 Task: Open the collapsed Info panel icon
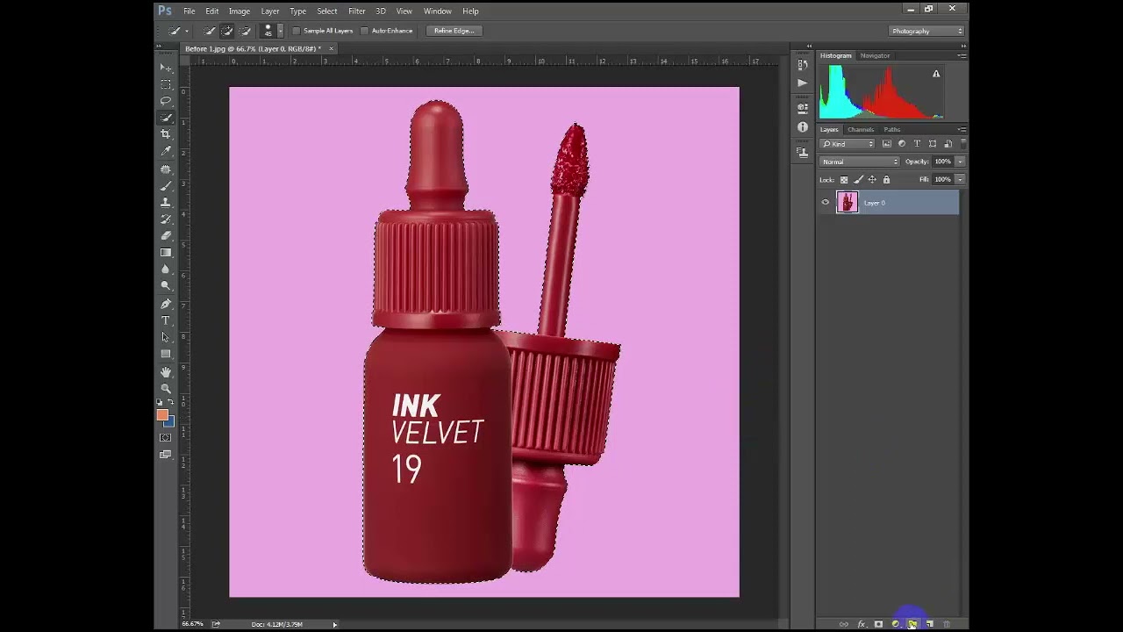803,127
